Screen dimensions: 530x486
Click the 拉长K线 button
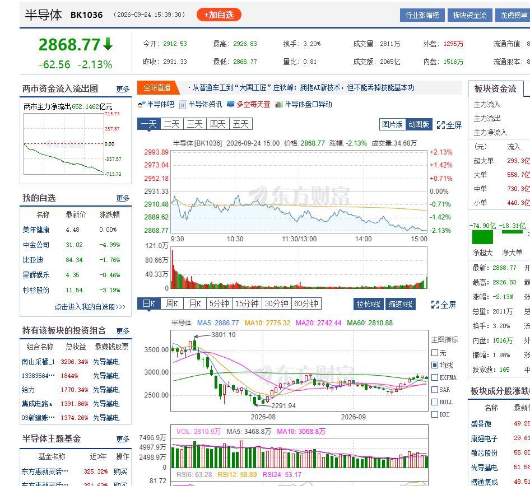coord(368,304)
